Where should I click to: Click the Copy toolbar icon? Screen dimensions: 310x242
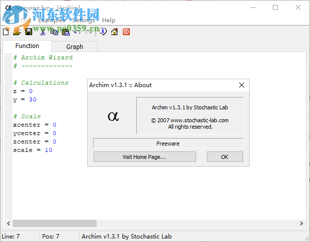(x=54, y=32)
